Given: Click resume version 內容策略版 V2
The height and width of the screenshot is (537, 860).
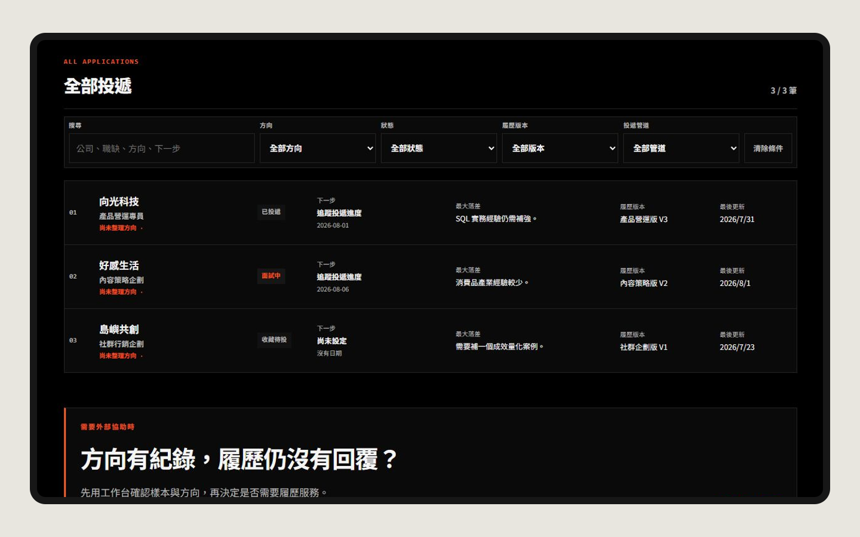Looking at the screenshot, I should coord(644,283).
